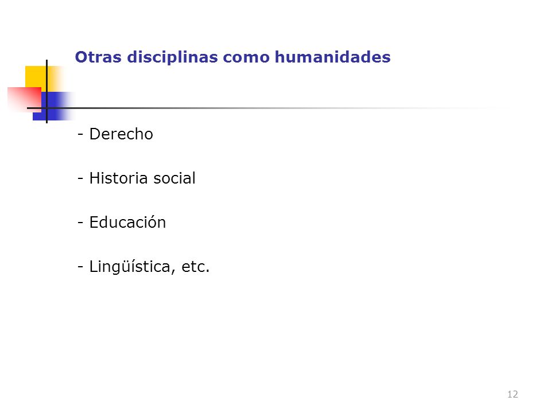Click the word "humanidades" in the title
Viewport: 551px width, 413px height.
point(332,57)
